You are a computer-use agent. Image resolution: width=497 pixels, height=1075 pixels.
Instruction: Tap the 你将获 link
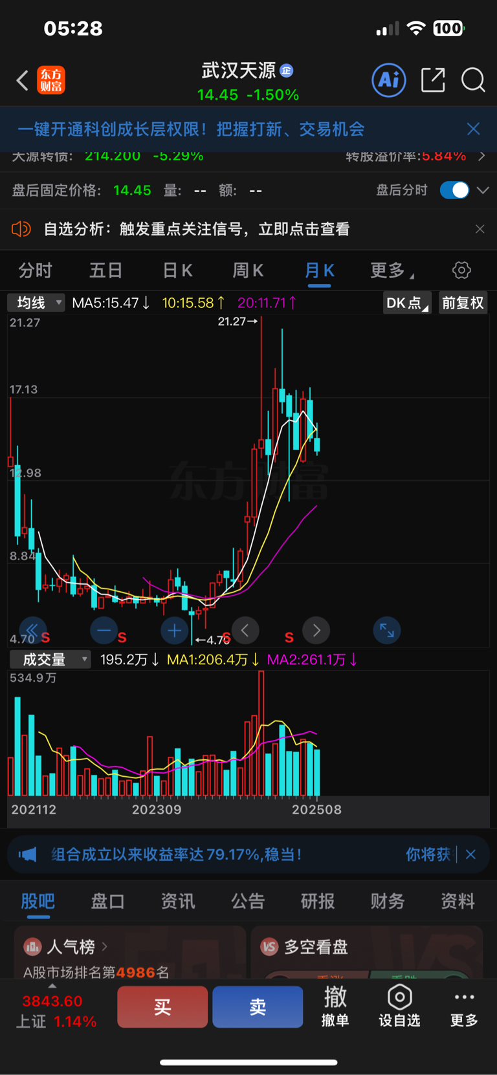[x=428, y=854]
